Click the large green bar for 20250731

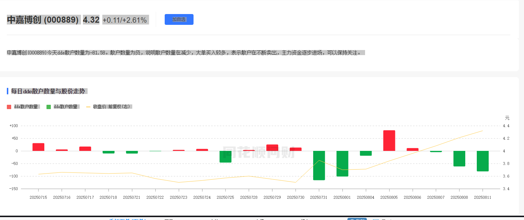point(319,165)
